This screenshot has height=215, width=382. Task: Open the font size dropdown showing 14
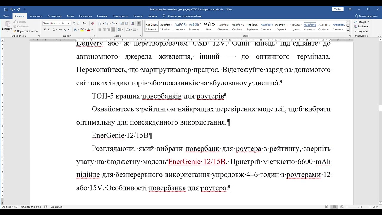pos(69,24)
